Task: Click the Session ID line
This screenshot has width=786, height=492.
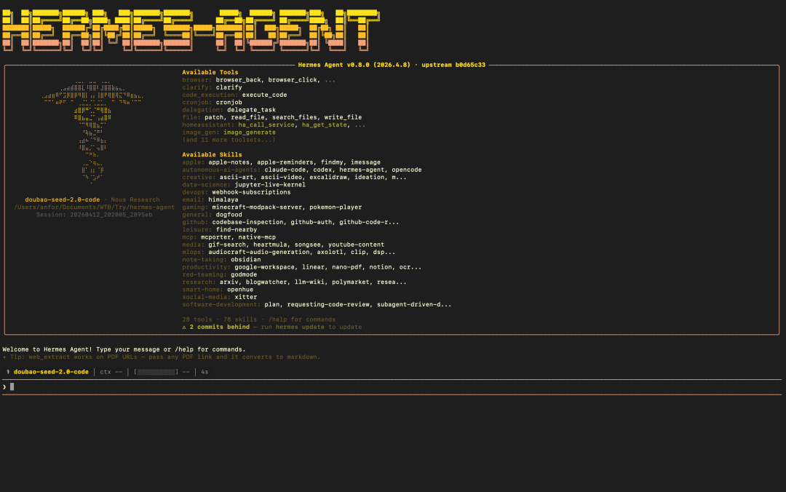Action: coord(94,215)
